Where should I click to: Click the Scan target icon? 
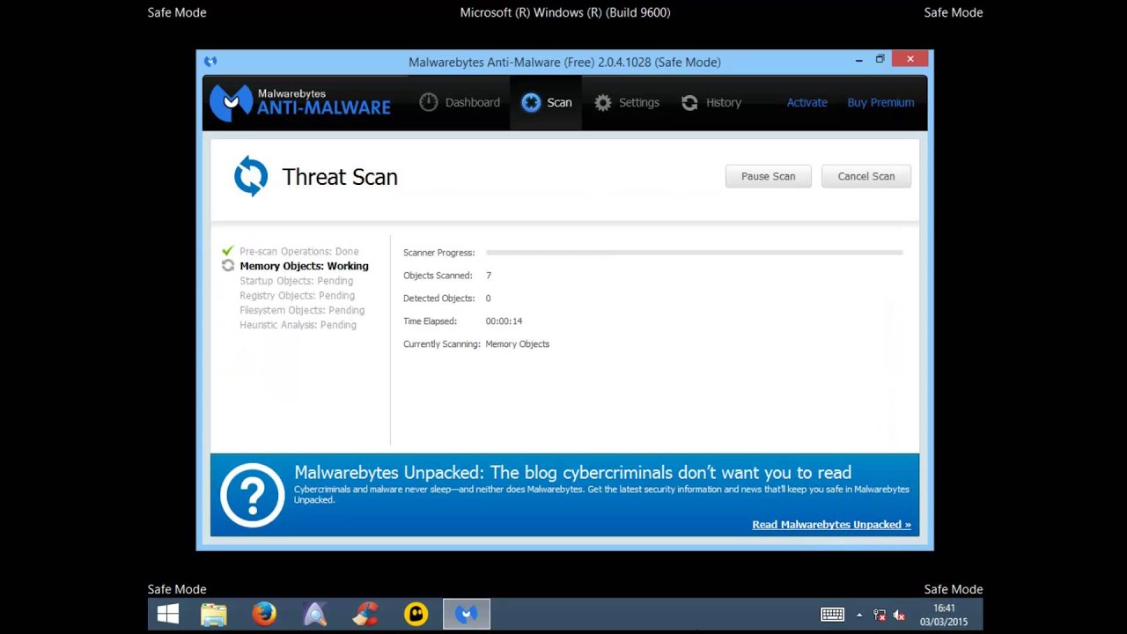[x=531, y=102]
